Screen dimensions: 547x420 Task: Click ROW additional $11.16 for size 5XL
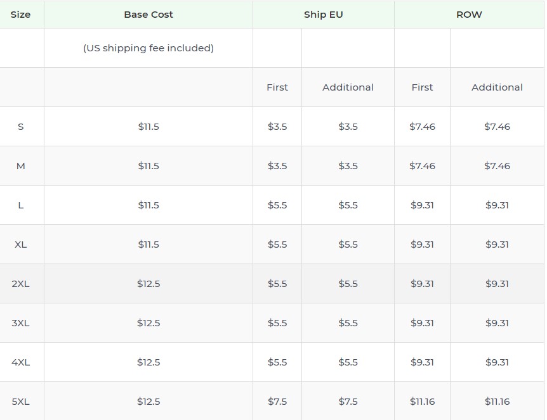tap(497, 402)
